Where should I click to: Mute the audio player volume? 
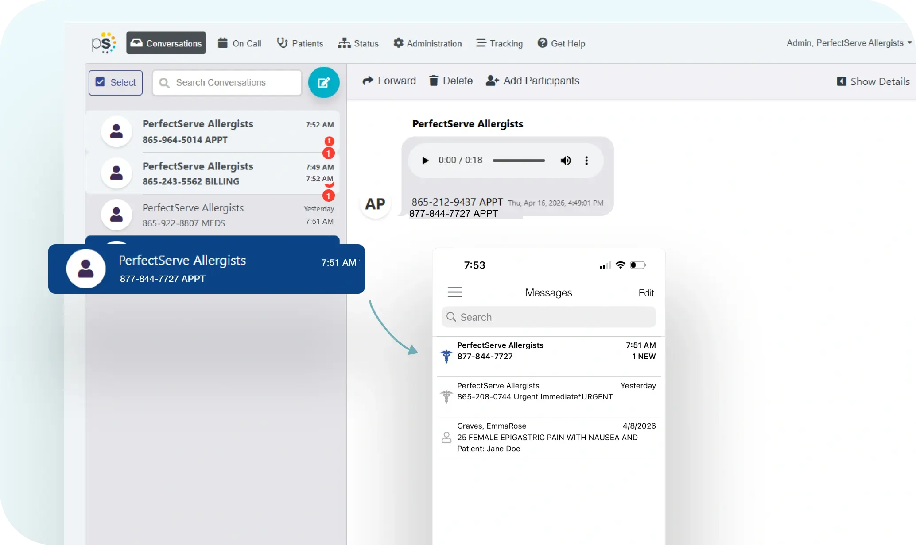565,161
